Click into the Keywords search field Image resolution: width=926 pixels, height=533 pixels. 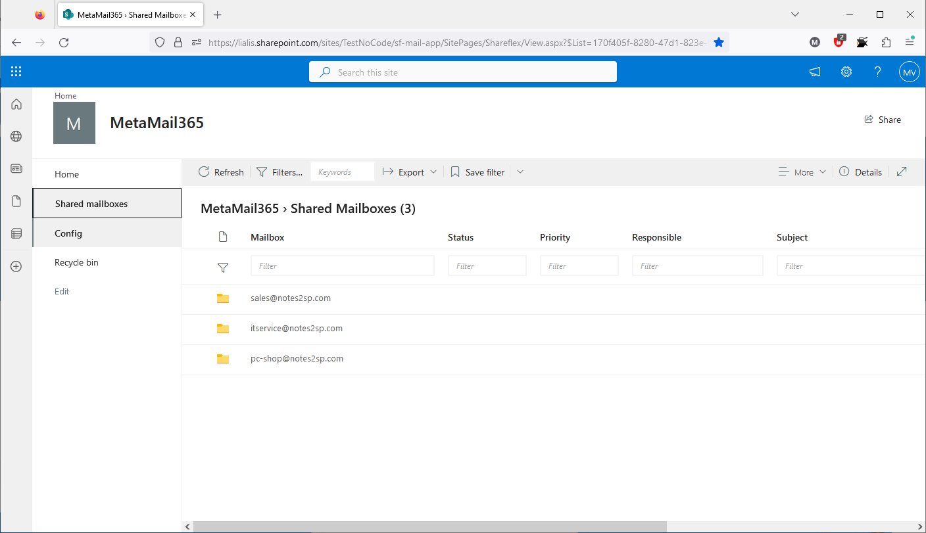coord(343,172)
